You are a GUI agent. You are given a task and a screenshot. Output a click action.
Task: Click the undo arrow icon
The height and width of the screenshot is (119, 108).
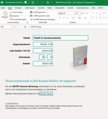point(37,2)
